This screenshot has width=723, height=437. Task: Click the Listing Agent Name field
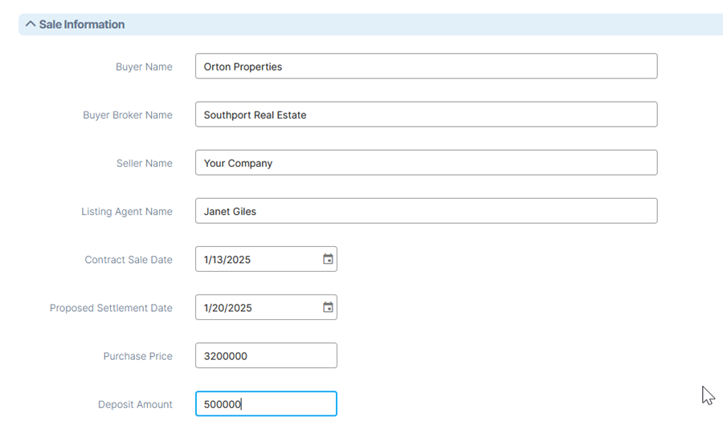pos(427,211)
